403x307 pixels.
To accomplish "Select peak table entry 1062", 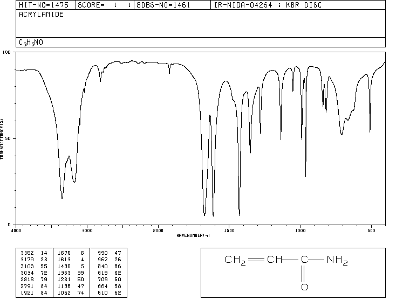I will tap(64, 292).
